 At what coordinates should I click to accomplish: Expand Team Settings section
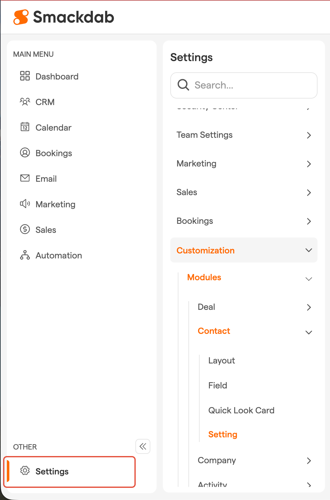coord(309,135)
